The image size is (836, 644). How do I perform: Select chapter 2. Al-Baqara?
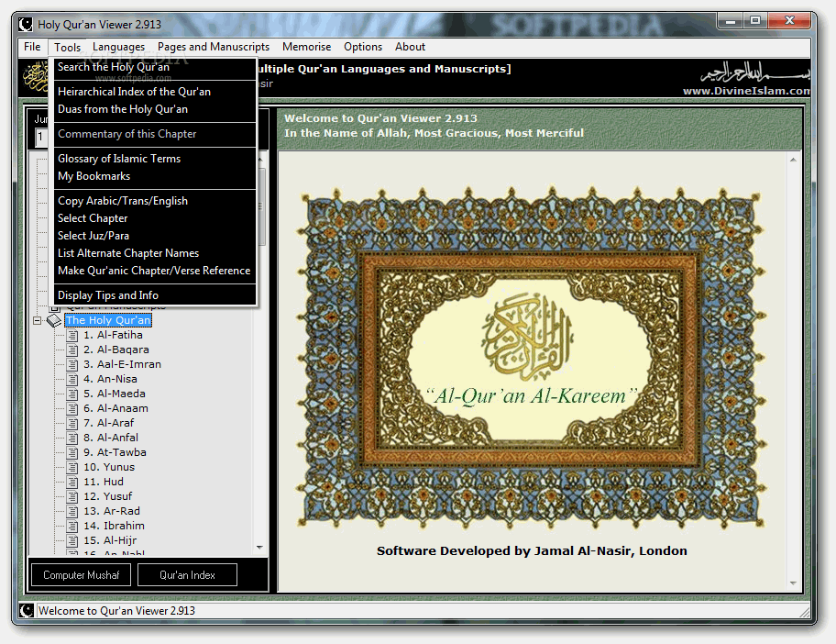[116, 350]
